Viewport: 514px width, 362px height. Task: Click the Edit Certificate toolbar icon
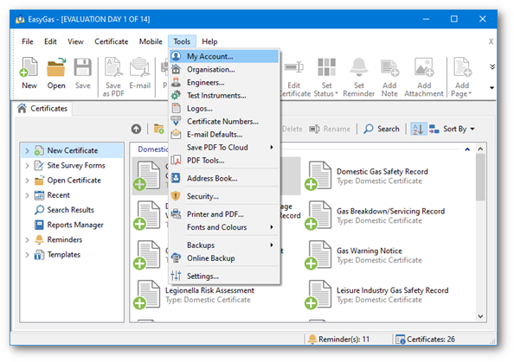pyautogui.click(x=294, y=77)
